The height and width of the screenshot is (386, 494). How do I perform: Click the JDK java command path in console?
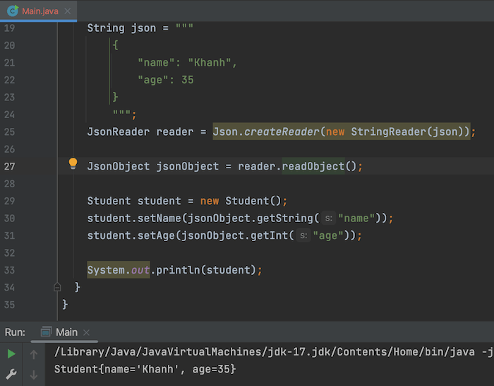pyautogui.click(x=265, y=351)
